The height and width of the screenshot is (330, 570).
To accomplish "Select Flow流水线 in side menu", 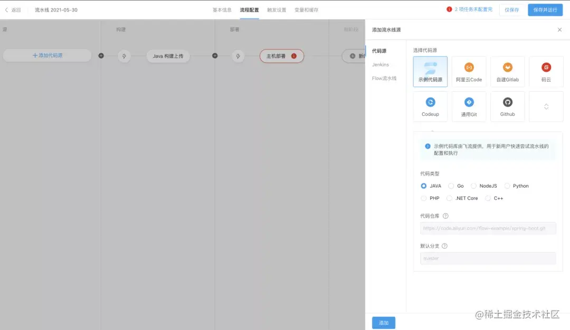I will pos(384,79).
